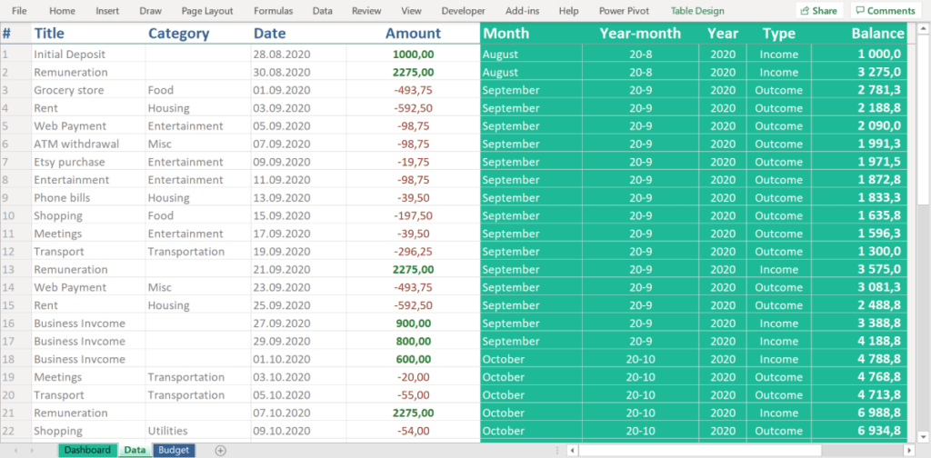
Task: Open the Comments pane button
Action: pyautogui.click(x=886, y=11)
